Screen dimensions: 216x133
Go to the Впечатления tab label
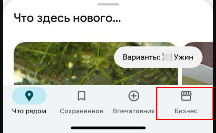click(x=134, y=111)
